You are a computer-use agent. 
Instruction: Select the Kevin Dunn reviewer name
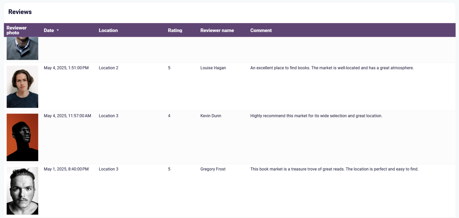211,116
